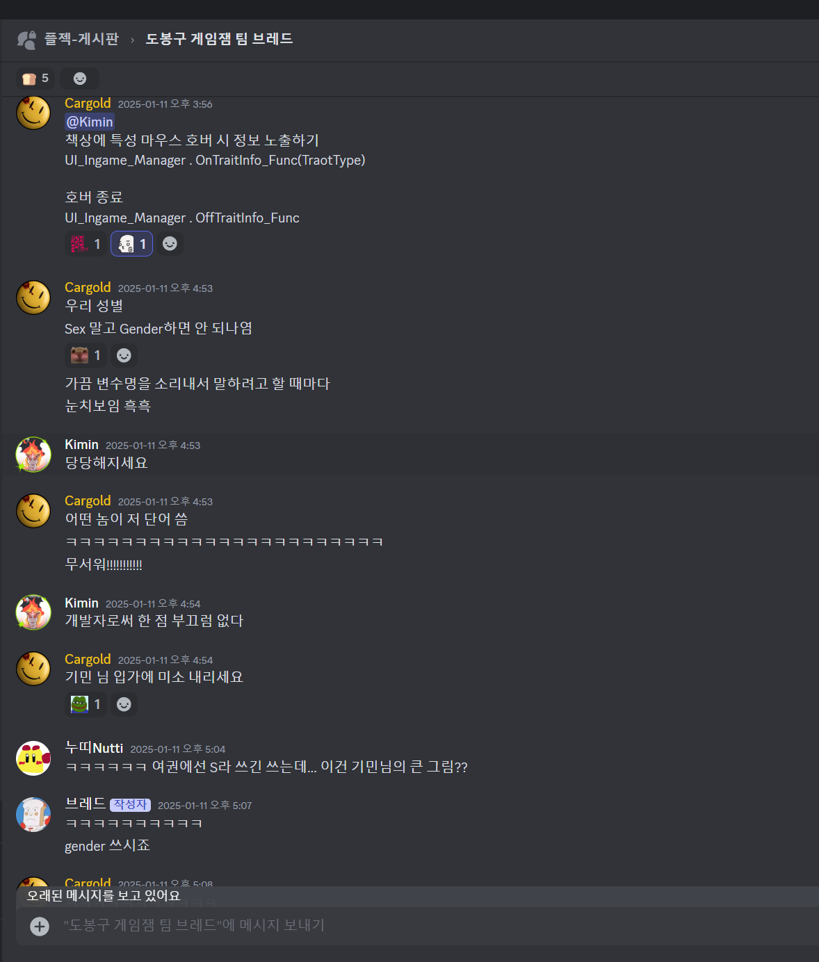819x962 pixels.
Task: Toggle the bread emoji reaction with 5 votes
Action: pyautogui.click(x=35, y=79)
